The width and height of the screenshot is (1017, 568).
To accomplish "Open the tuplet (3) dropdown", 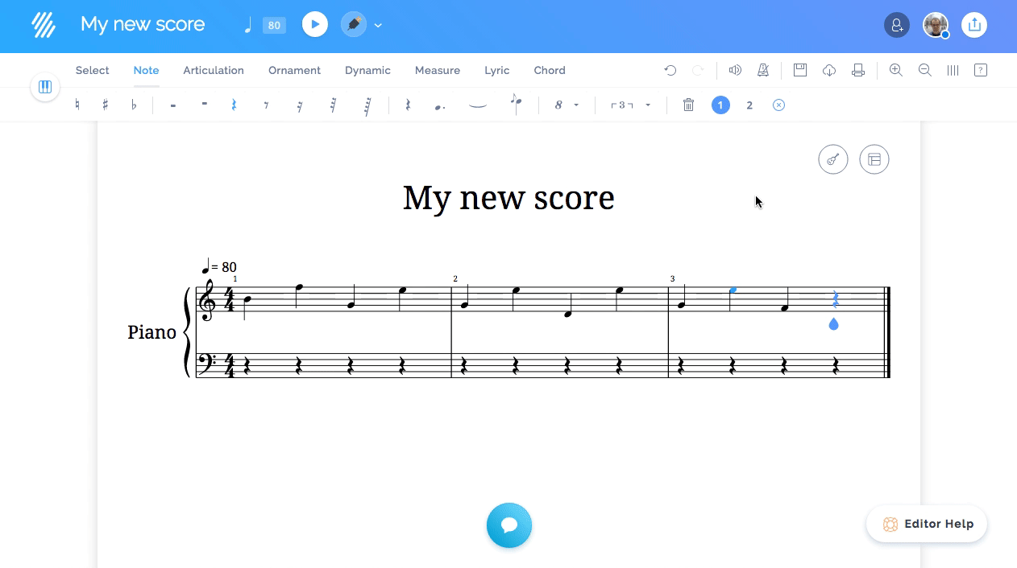I will tap(630, 105).
